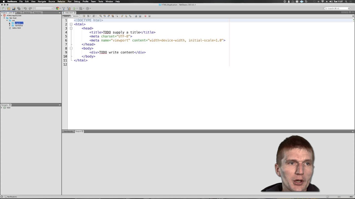
Task: Close the Projects tab with its x
Action: pos(14,13)
